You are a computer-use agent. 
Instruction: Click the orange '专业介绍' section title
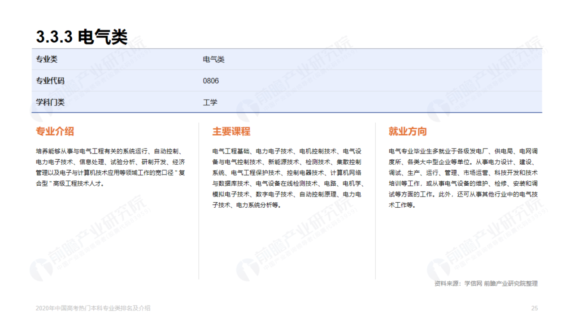tap(55, 131)
